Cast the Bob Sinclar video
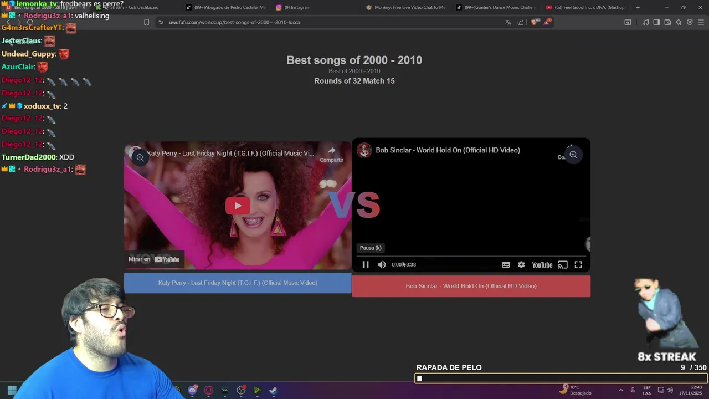Image resolution: width=709 pixels, height=399 pixels. point(563,265)
